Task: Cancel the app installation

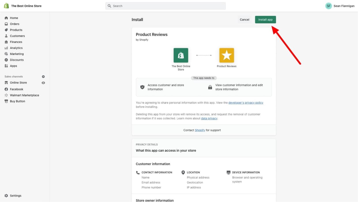Action: (x=245, y=20)
